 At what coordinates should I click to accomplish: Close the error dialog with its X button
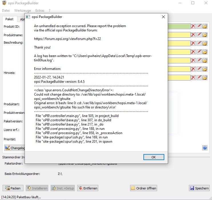pos(163,17)
